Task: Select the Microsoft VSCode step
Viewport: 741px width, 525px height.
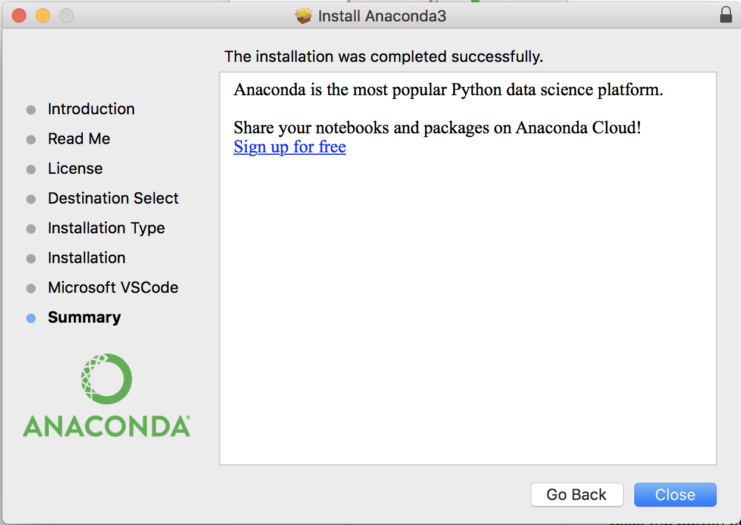Action: pos(113,287)
